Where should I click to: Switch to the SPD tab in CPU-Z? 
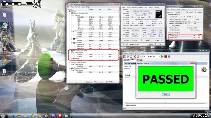pos(145,8)
